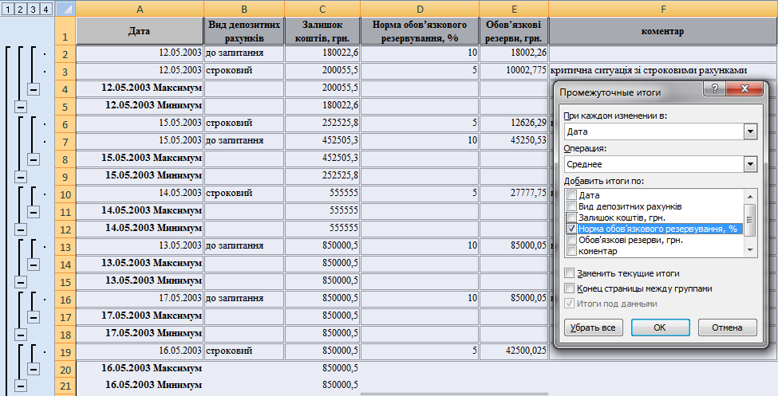The height and width of the screenshot is (396, 778).
Task: Click cell with 'критична ситуація зі строковими рахунками'
Action: (663, 70)
